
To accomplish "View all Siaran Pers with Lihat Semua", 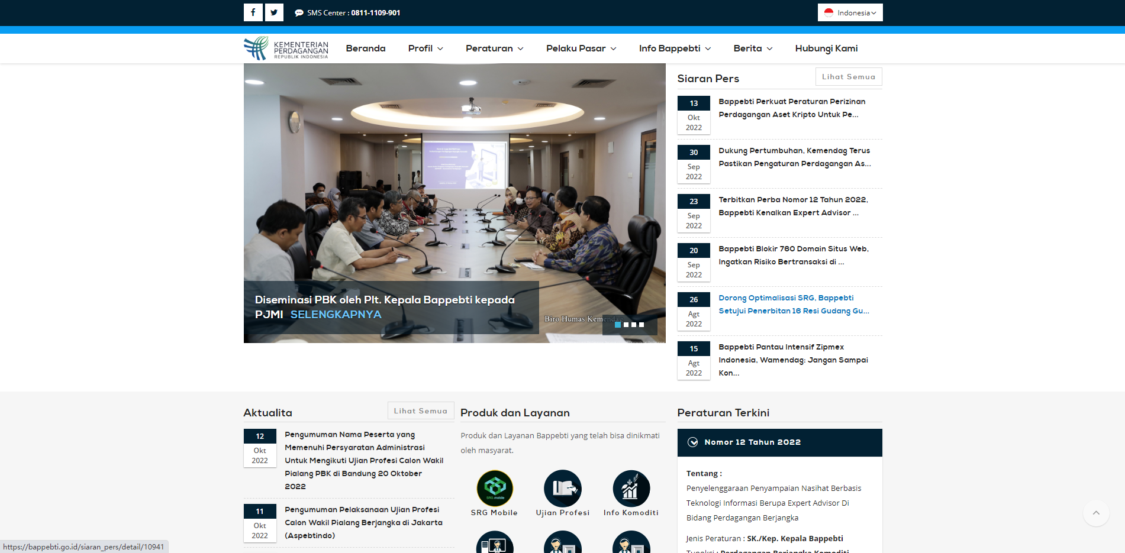I will click(849, 77).
